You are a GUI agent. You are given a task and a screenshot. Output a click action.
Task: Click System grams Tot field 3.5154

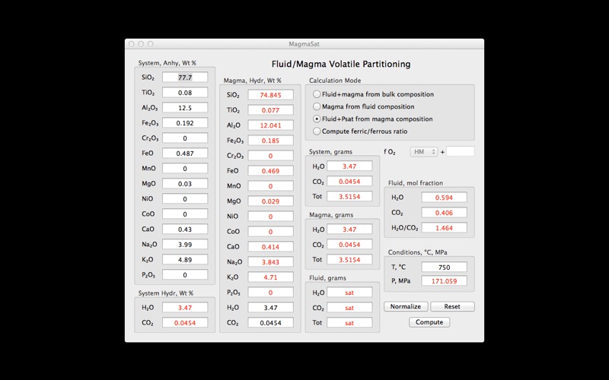[349, 197]
